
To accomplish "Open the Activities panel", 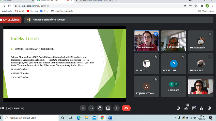I will (202, 108).
